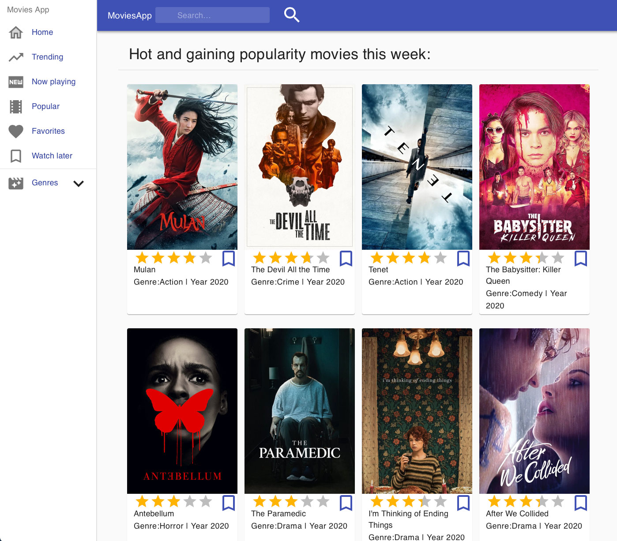Toggle the bookmark on Antebellum

tap(229, 502)
